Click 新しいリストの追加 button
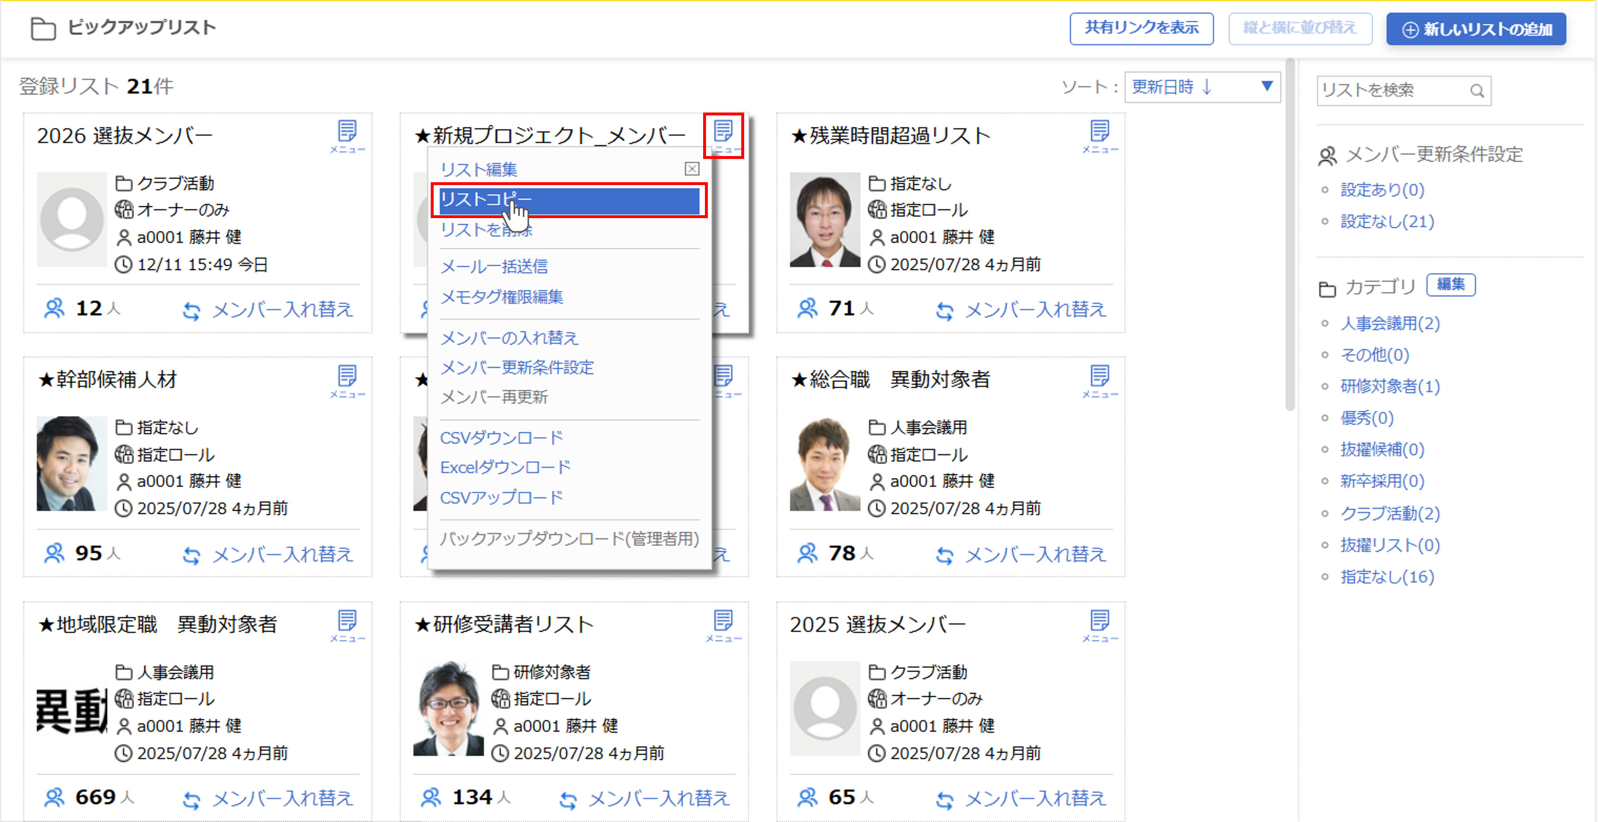 (1476, 29)
